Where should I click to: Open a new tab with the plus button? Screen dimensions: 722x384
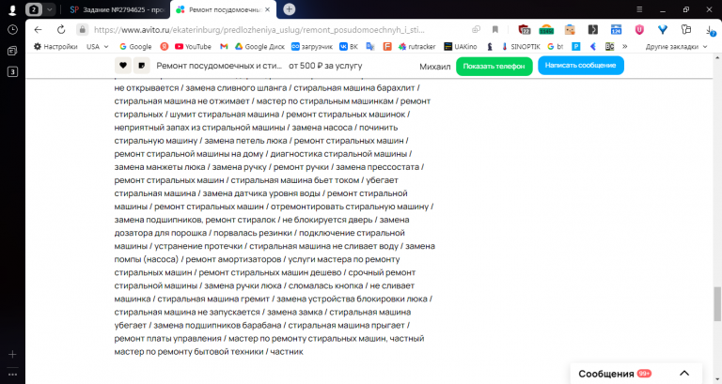click(290, 9)
